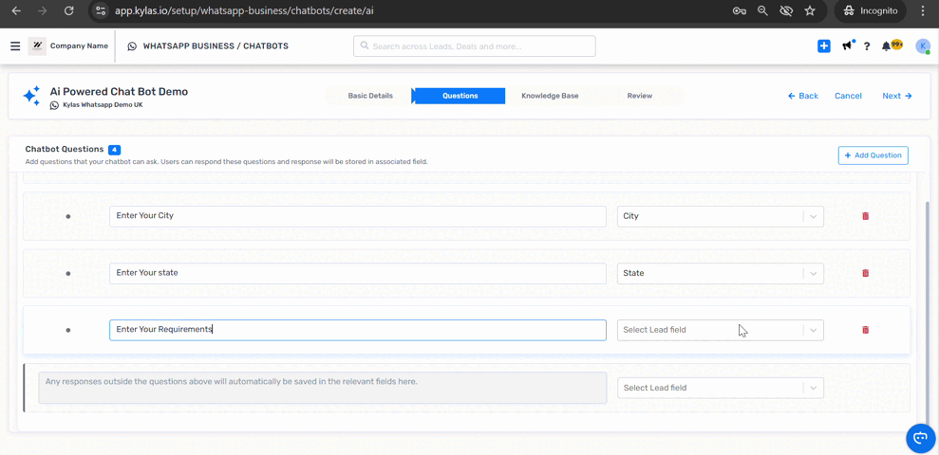The width and height of the screenshot is (939, 455).
Task: Delete the Enter Your City question
Action: 865,216
